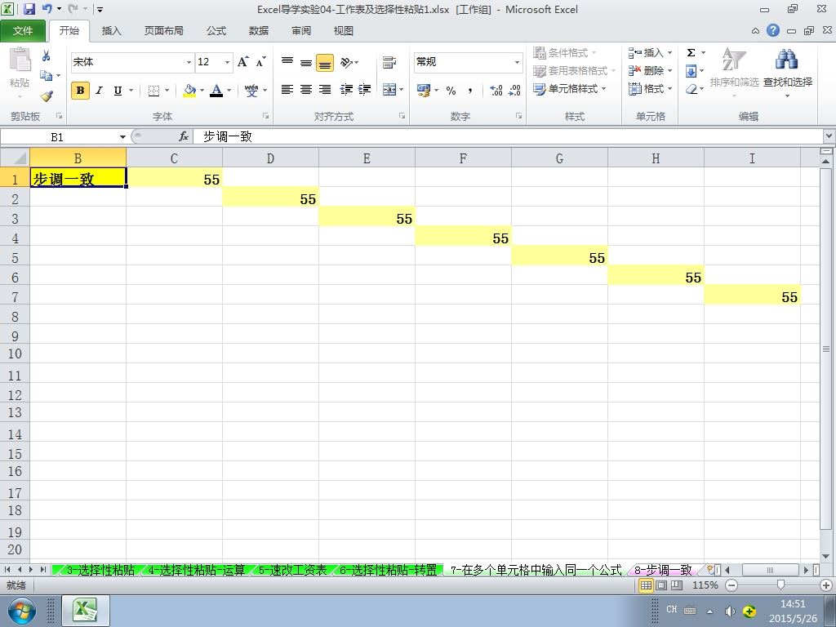Toggle align text left
Screen dimensions: 836x627
(287, 90)
